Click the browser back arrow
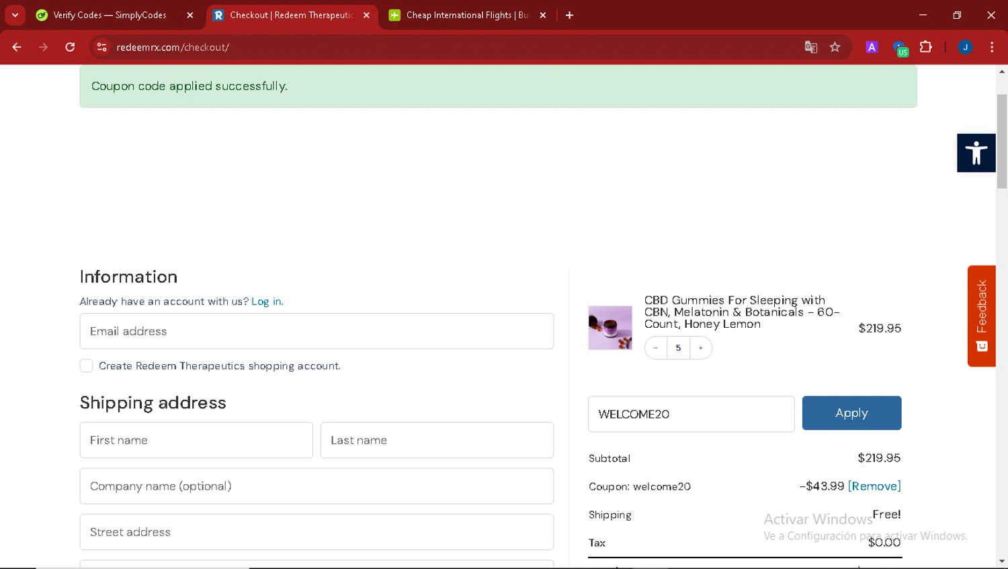This screenshot has height=569, width=1008. click(x=16, y=47)
